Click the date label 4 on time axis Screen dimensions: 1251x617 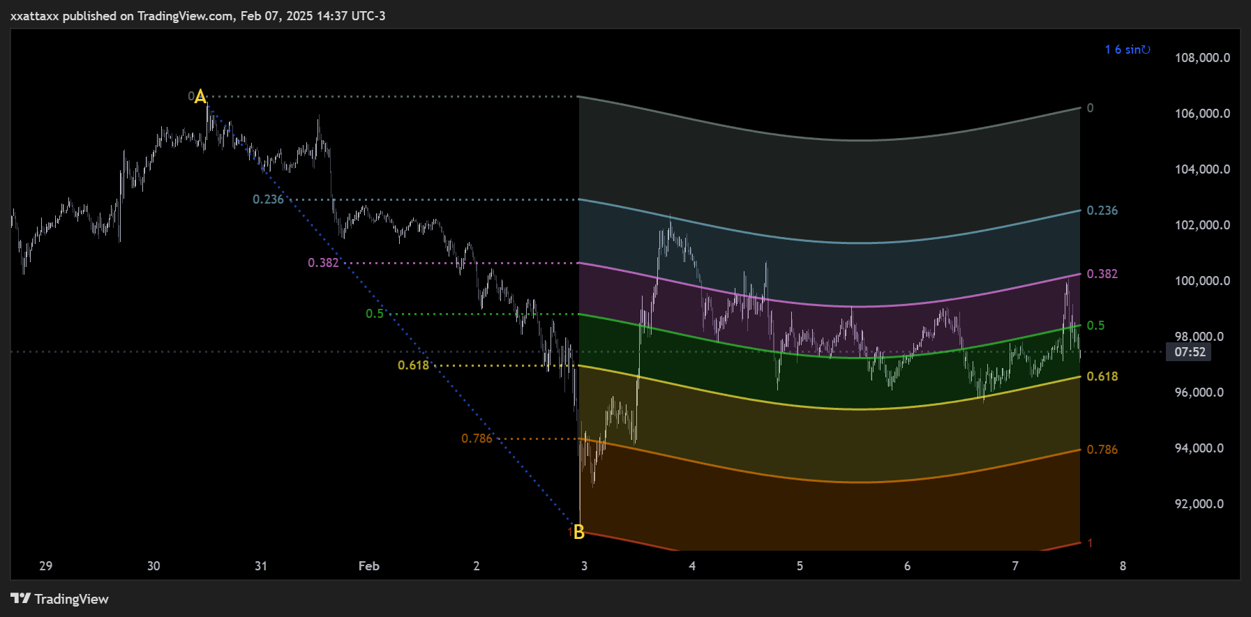point(692,566)
